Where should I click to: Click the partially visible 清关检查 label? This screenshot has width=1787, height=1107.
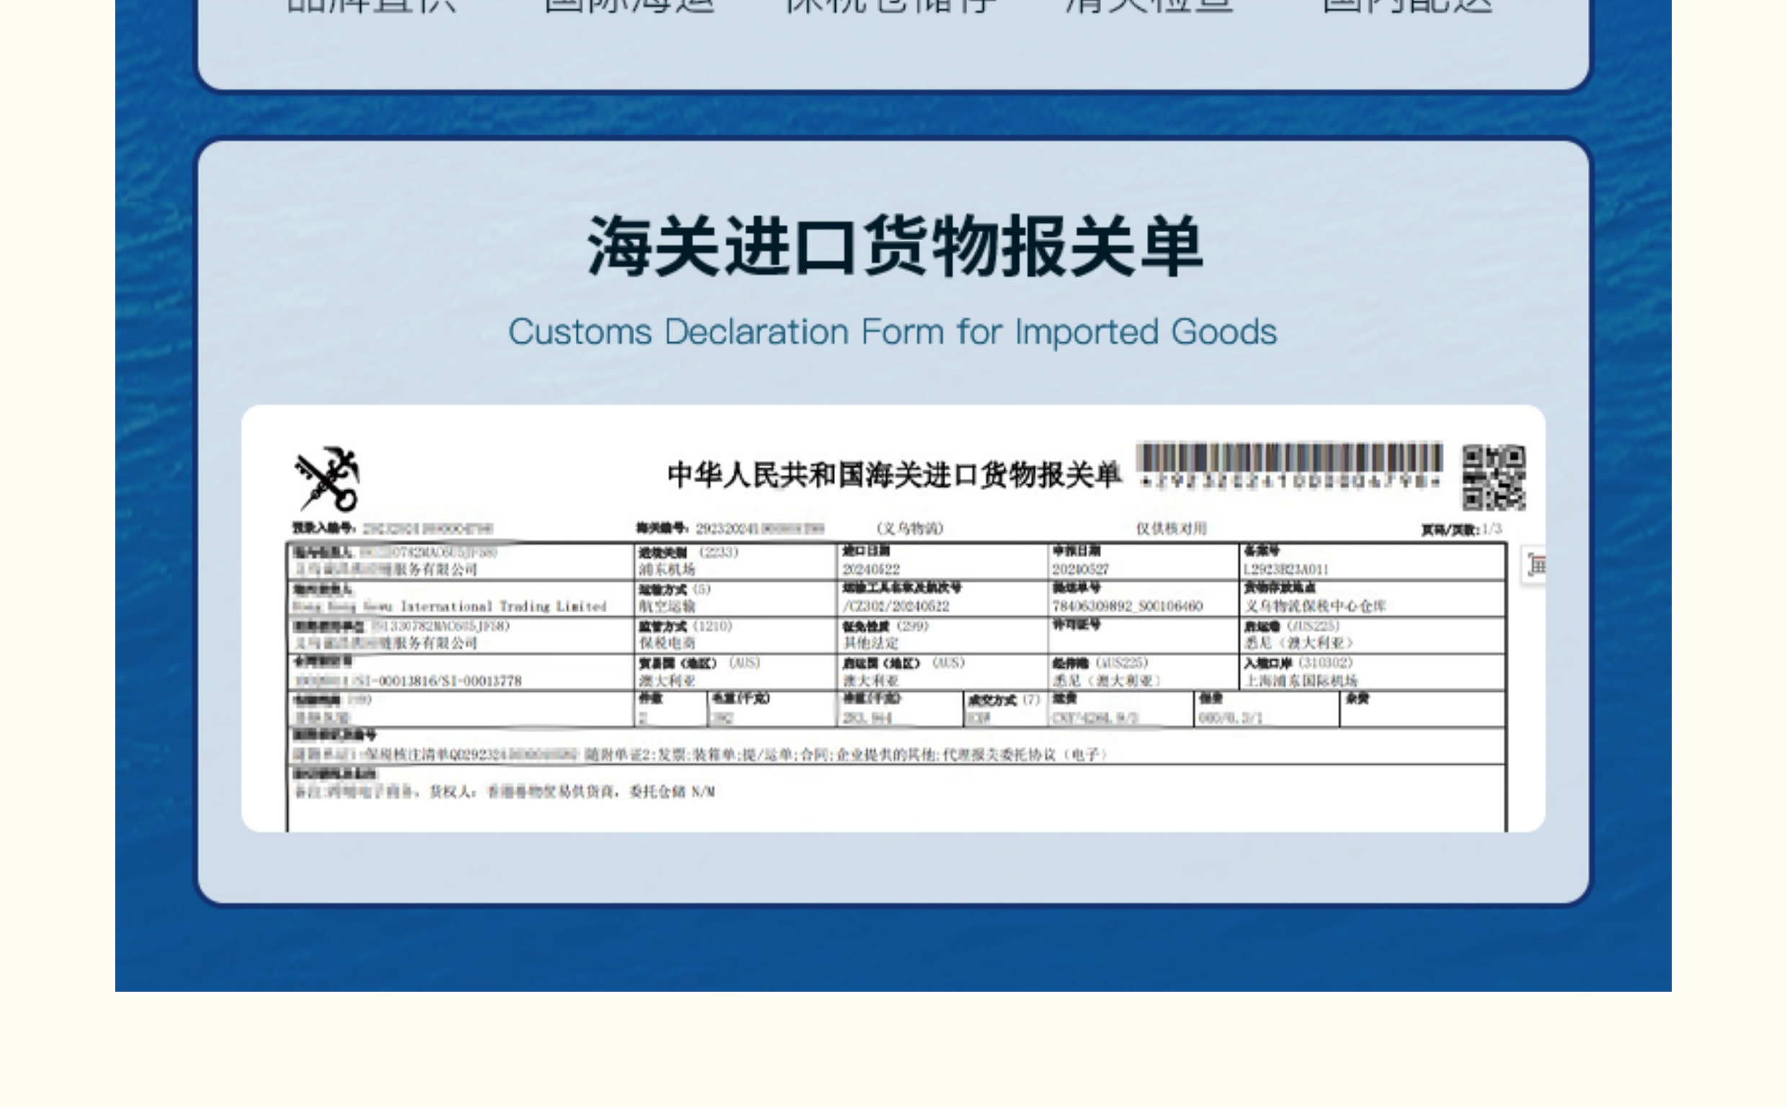click(1149, 6)
